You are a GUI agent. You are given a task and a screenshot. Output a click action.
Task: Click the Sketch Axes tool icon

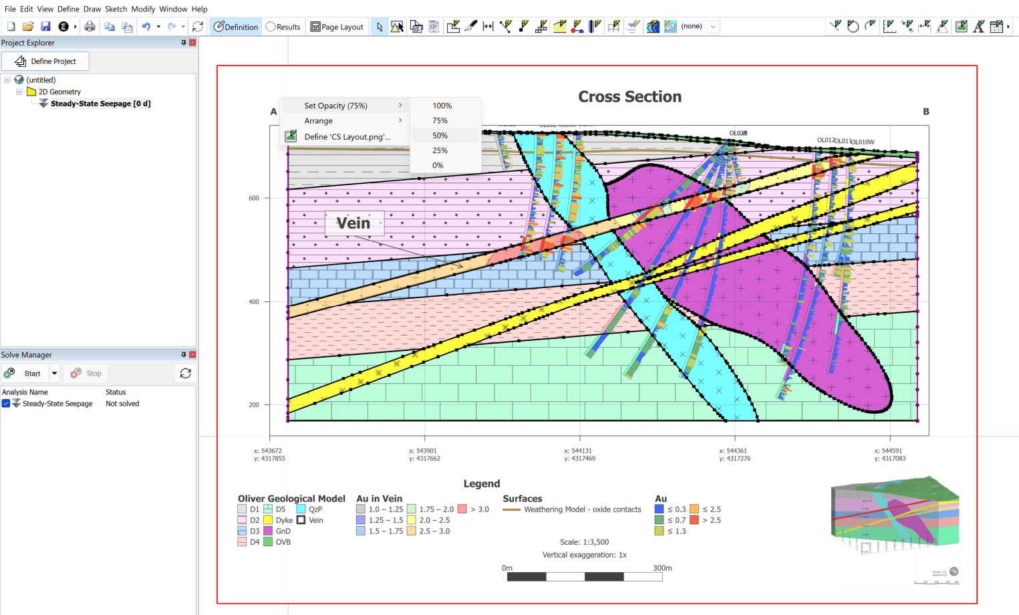click(x=889, y=27)
